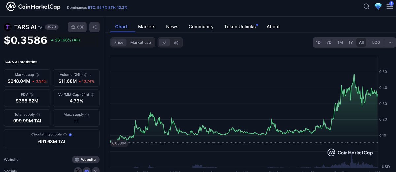Screen dimensions: 396x172
Task: Show Market cap info tooltip icon
Action: point(37,75)
